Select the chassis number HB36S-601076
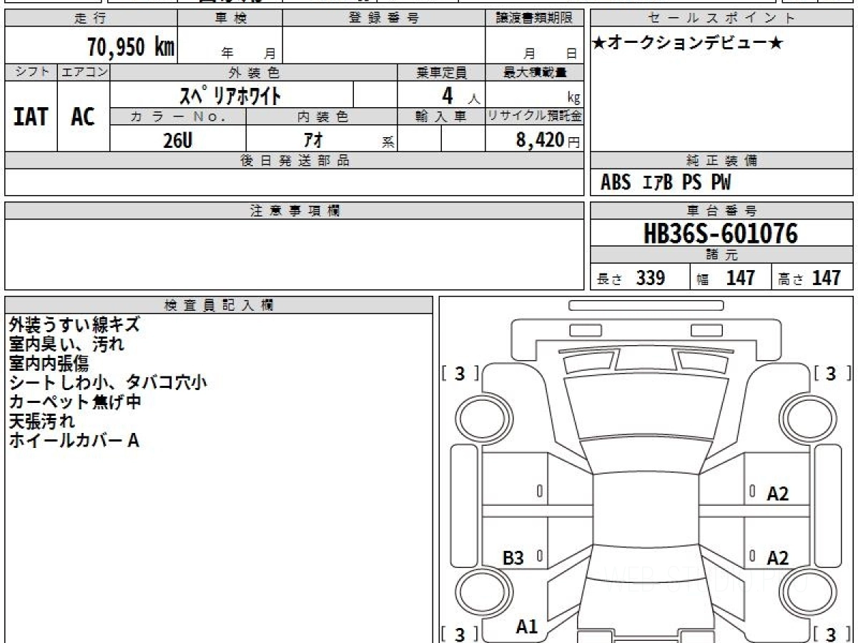 coord(721,234)
